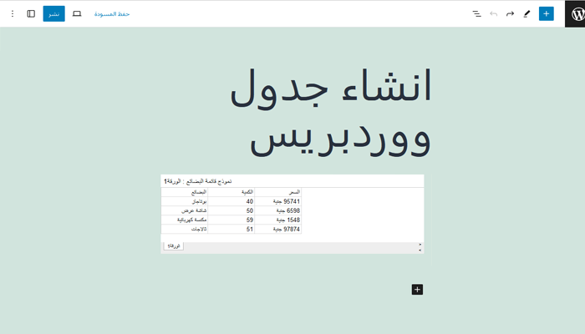The height and width of the screenshot is (334, 585).
Task: Click the goods cell مكنسة كهربائية
Action: (185, 220)
